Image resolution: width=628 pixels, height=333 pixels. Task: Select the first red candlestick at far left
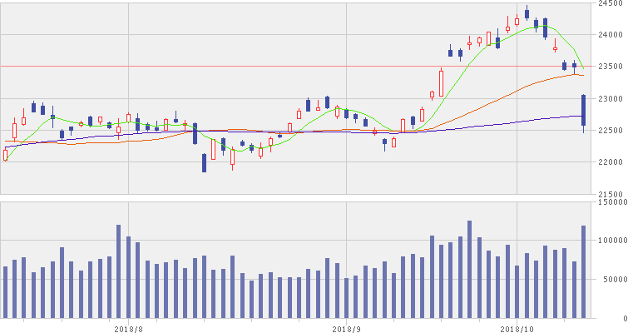5,154
